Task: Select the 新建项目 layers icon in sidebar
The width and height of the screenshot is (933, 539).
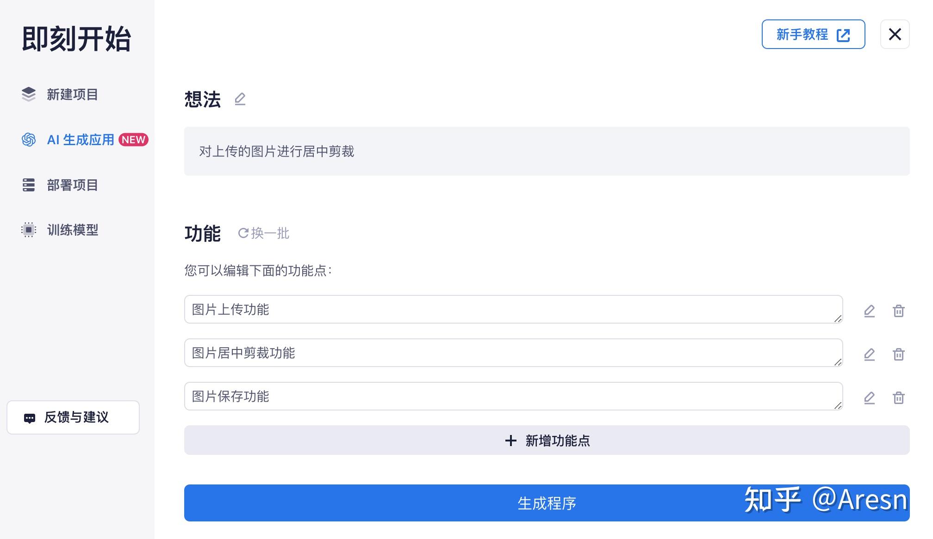Action: tap(29, 95)
